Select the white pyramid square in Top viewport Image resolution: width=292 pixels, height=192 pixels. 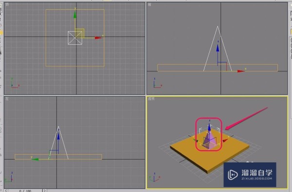[75, 38]
